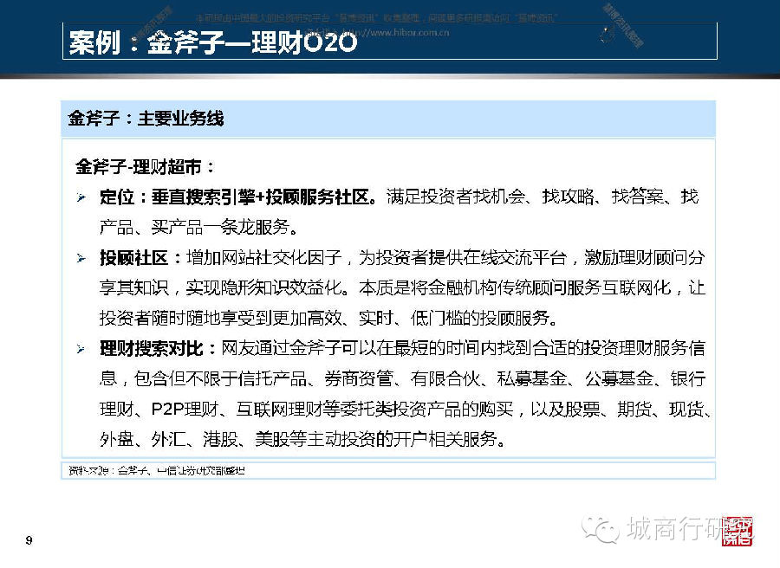Select the header 金斧子：主要业务线
This screenshot has width=780, height=568.
146,119
